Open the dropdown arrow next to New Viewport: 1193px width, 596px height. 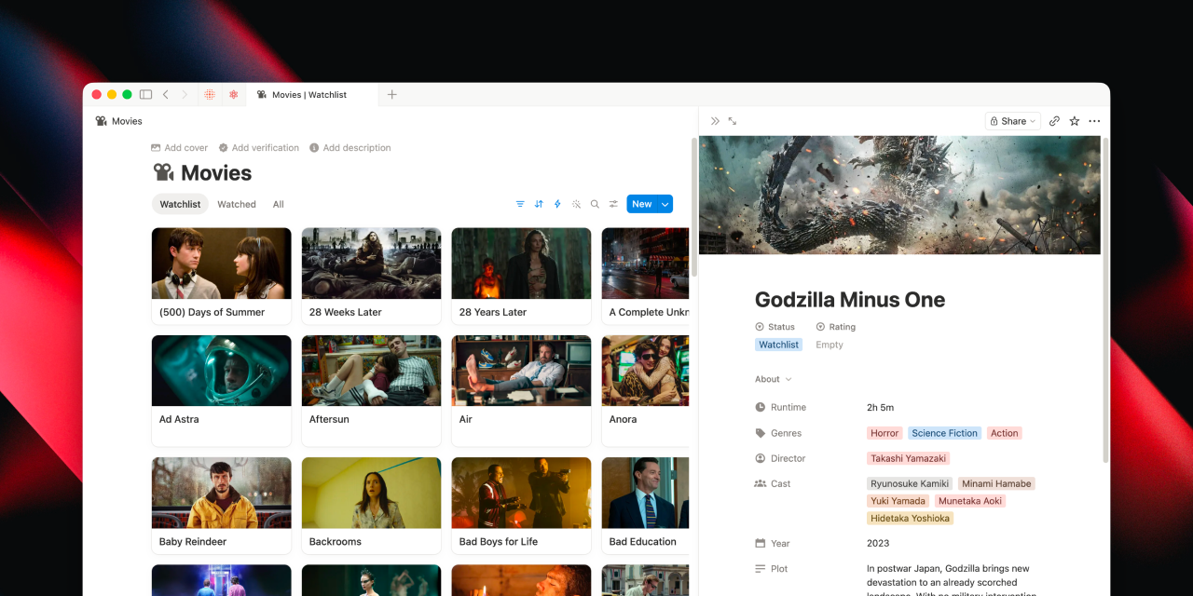point(665,204)
